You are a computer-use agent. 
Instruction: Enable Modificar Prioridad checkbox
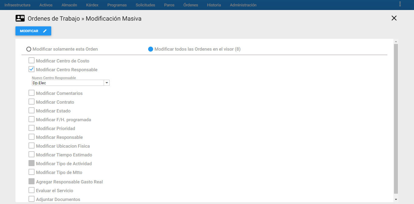tap(32, 128)
